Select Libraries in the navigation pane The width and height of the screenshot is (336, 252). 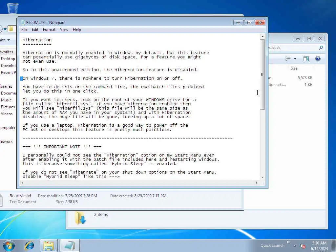(x=6, y=86)
